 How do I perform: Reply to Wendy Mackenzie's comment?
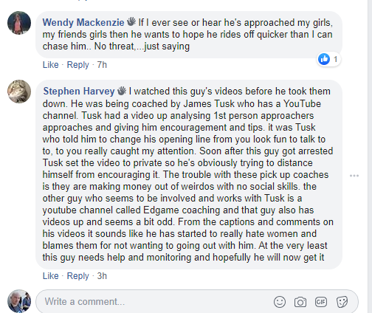(77, 65)
